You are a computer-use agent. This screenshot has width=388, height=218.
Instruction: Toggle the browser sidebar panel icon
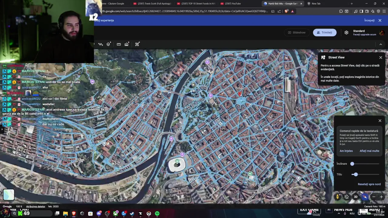[x=361, y=11]
